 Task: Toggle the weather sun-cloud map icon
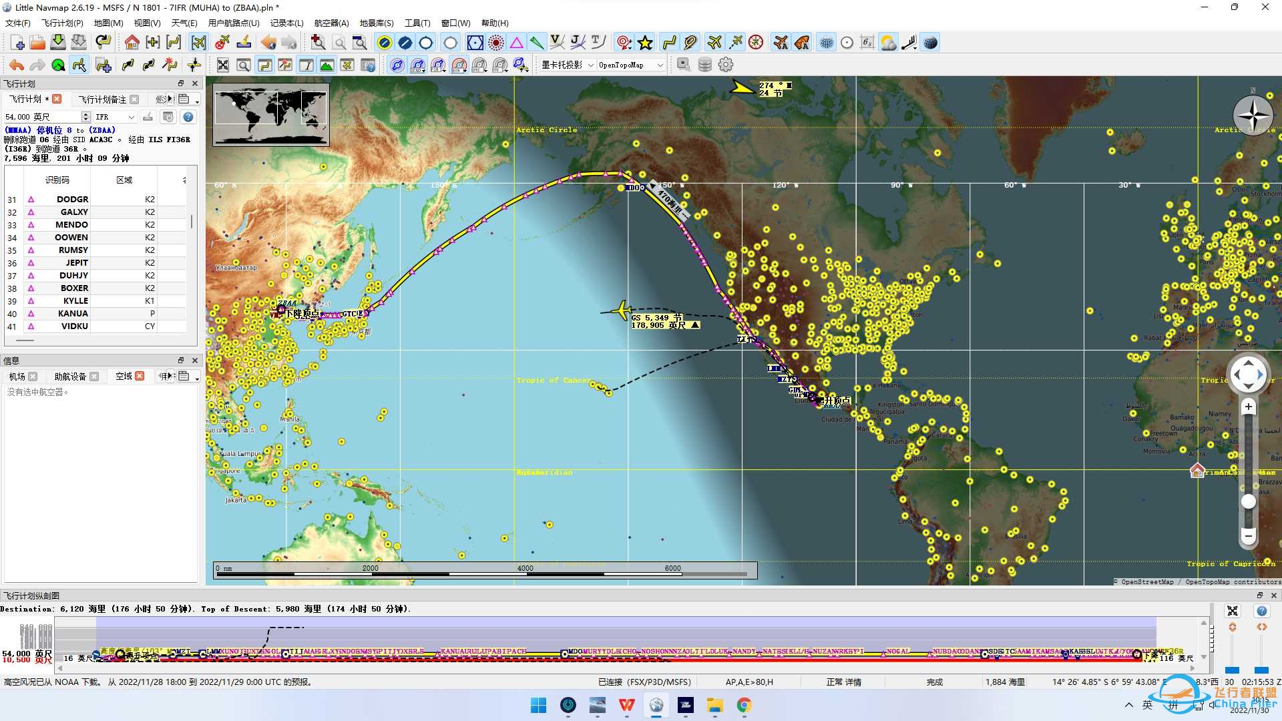[888, 43]
